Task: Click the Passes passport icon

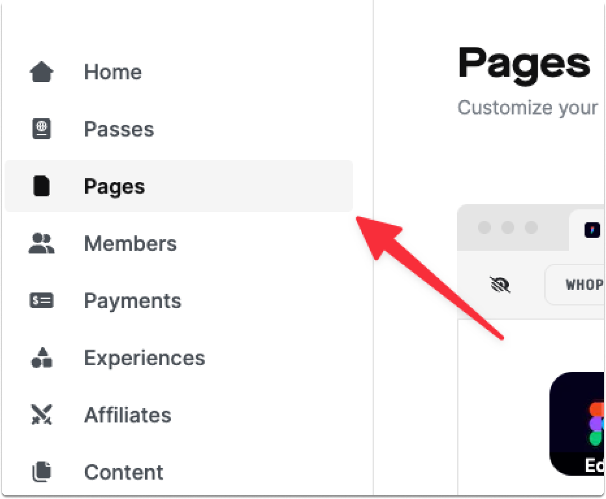Action: click(x=42, y=129)
